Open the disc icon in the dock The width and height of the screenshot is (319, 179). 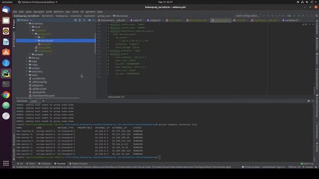point(6,116)
